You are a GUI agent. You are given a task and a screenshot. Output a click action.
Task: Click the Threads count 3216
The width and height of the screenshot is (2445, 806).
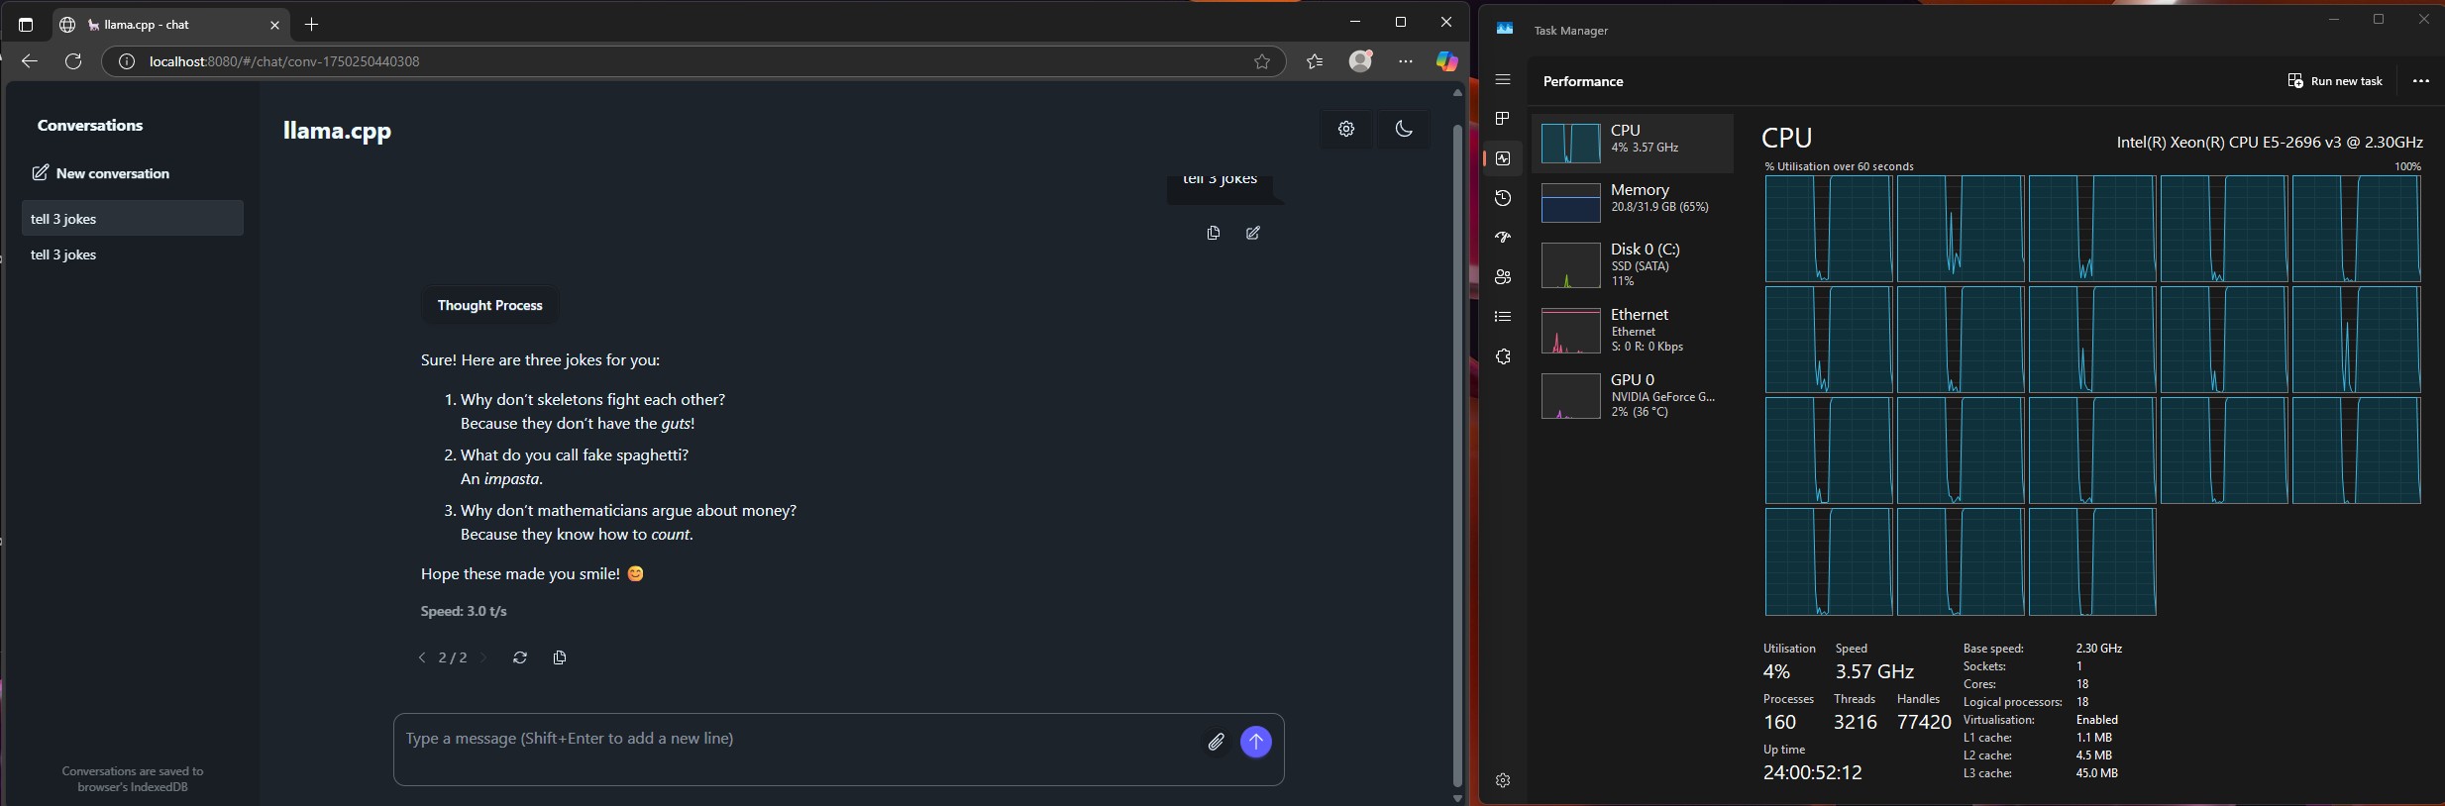click(x=1855, y=723)
